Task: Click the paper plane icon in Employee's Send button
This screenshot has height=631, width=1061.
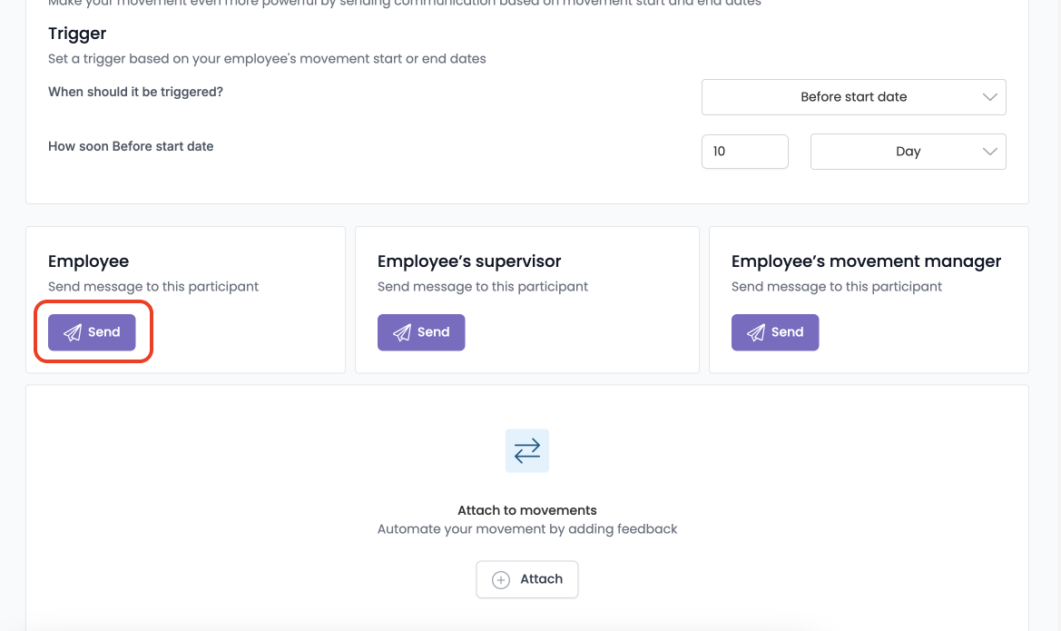Action: click(73, 332)
